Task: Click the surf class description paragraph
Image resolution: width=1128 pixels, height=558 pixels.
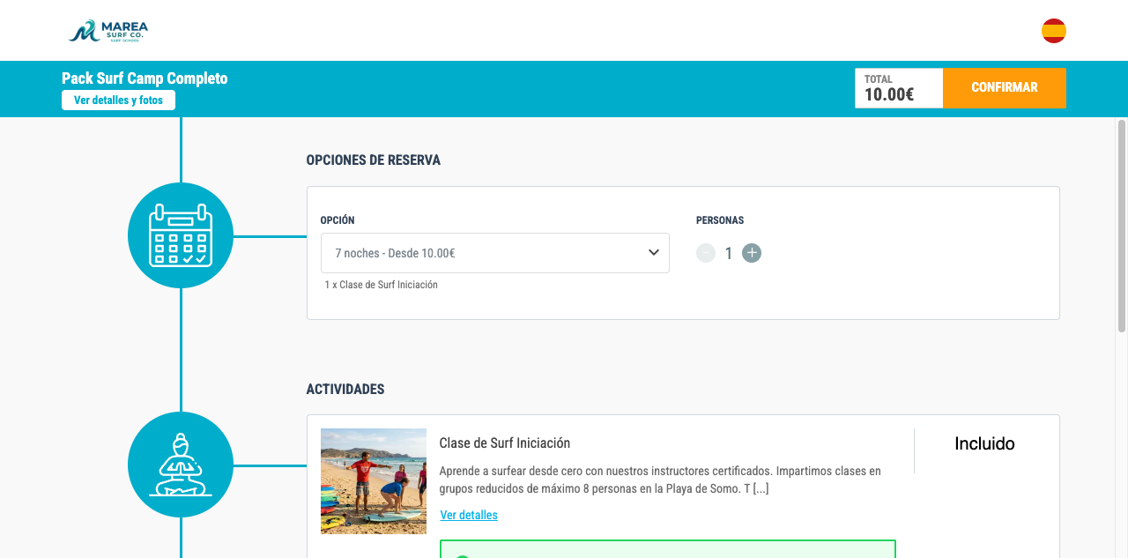Action: tap(660, 480)
